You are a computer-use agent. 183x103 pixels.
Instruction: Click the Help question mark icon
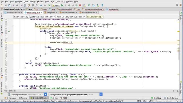102,5
